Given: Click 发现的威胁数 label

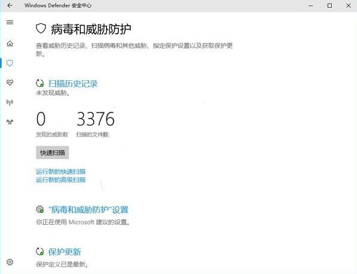Looking at the screenshot, I should pos(52,135).
